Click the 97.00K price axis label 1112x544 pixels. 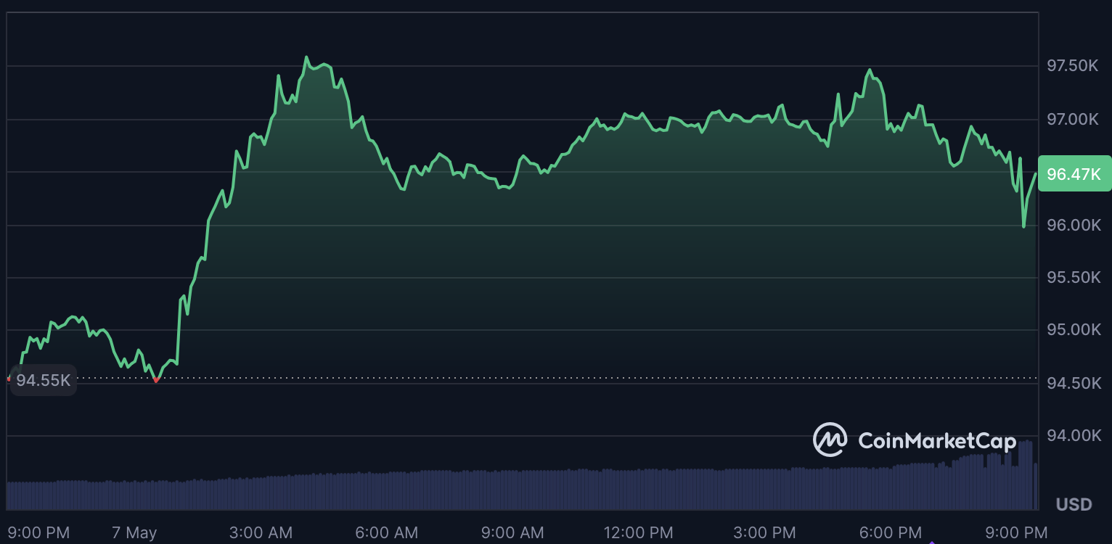pos(1073,119)
